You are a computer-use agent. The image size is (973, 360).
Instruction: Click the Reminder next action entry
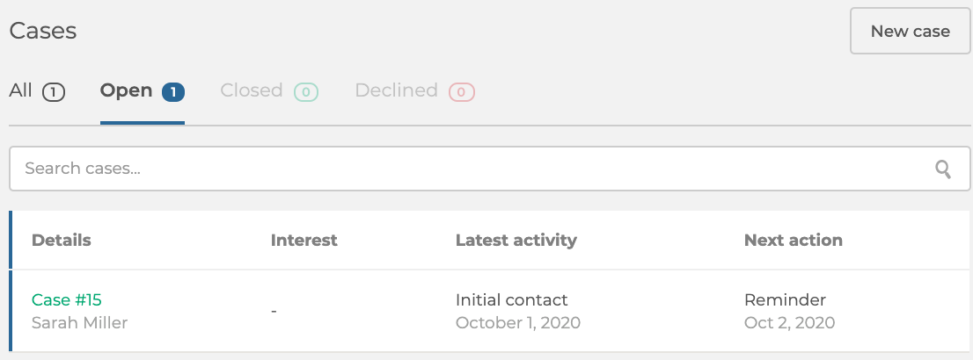click(x=785, y=300)
